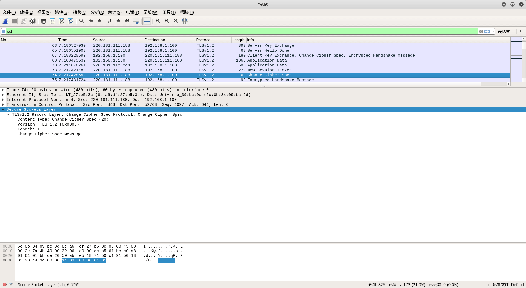
Task: Open the filter history dropdown
Action: [493, 31]
